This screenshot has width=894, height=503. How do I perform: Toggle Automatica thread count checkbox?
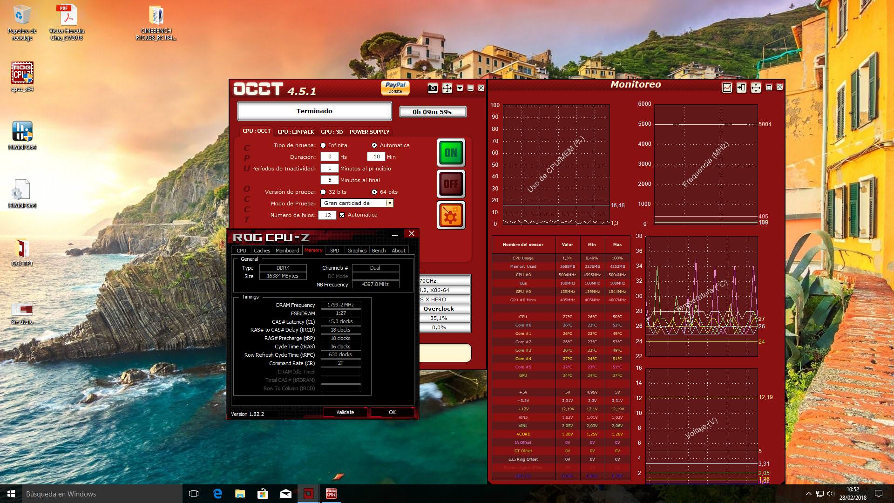coord(342,215)
